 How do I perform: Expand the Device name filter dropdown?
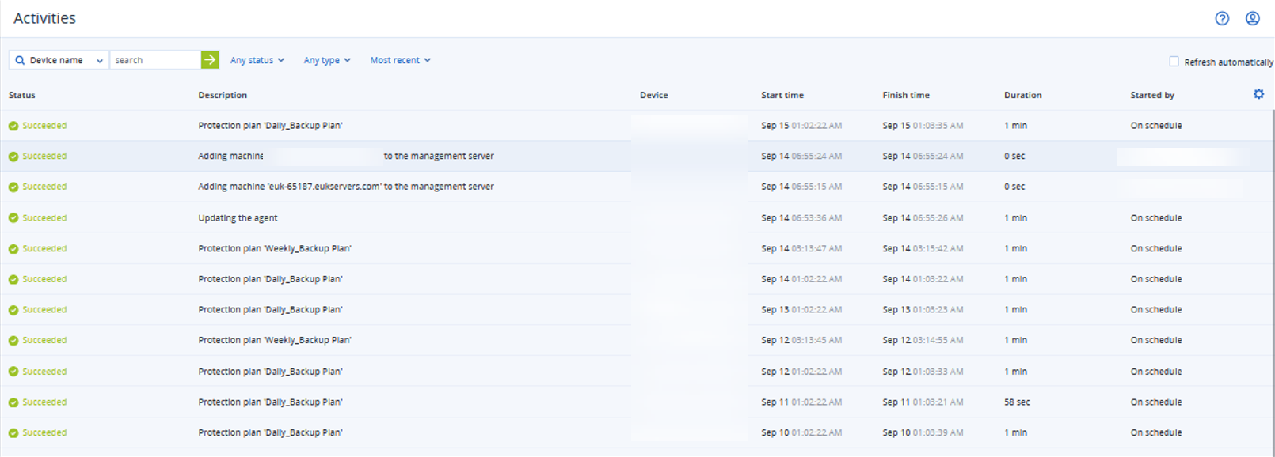tap(59, 60)
